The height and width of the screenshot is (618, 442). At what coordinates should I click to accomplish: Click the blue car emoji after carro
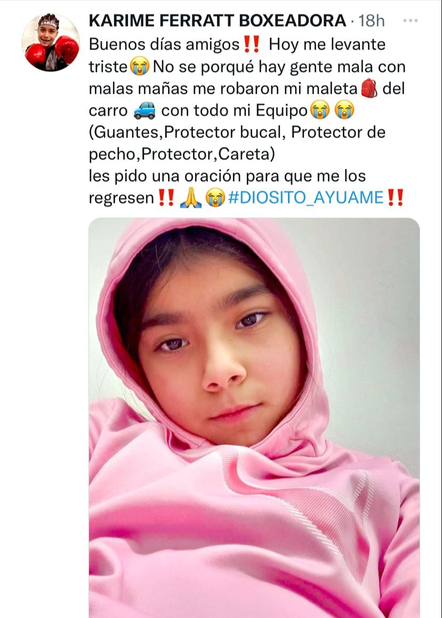tap(144, 110)
